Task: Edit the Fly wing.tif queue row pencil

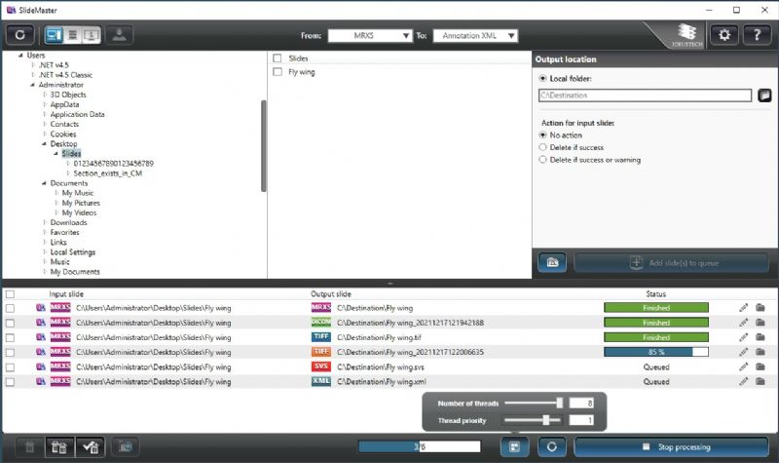Action: tap(743, 337)
